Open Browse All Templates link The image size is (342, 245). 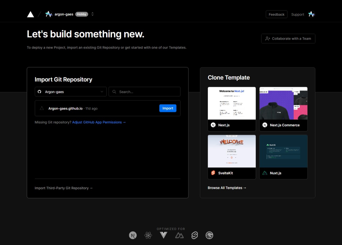tap(227, 188)
